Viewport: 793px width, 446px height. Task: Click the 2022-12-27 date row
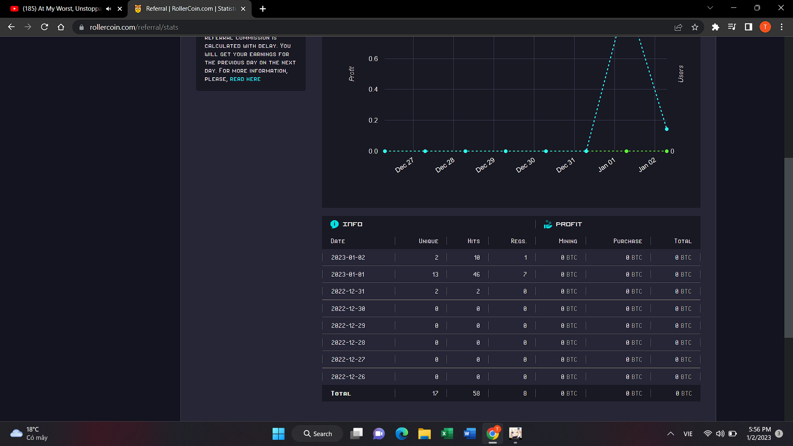(511, 359)
